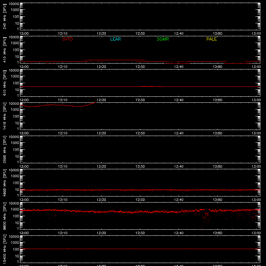Select the 1415 MHz [SFU] axis title
The image size is (266, 266).
(4, 116)
